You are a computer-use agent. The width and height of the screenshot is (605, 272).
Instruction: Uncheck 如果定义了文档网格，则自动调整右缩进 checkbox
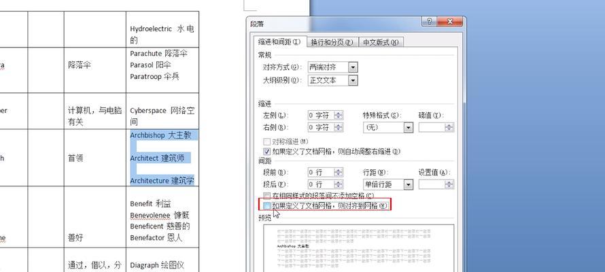coord(266,152)
